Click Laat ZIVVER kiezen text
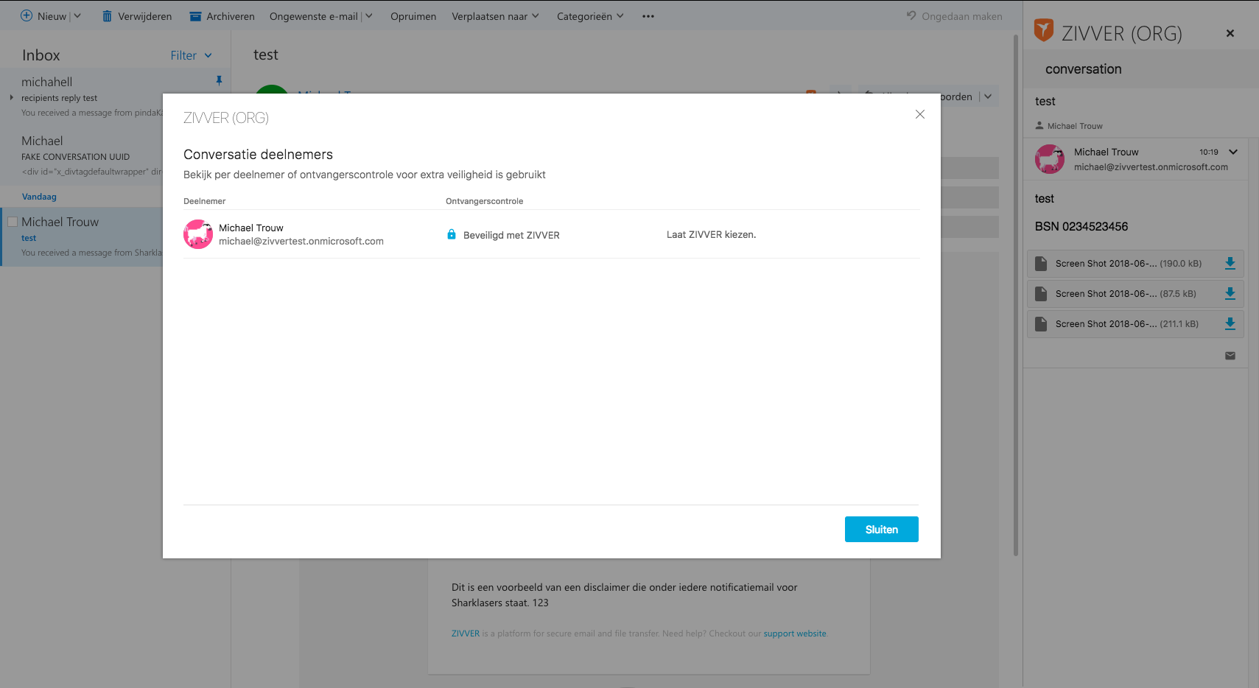 point(711,234)
